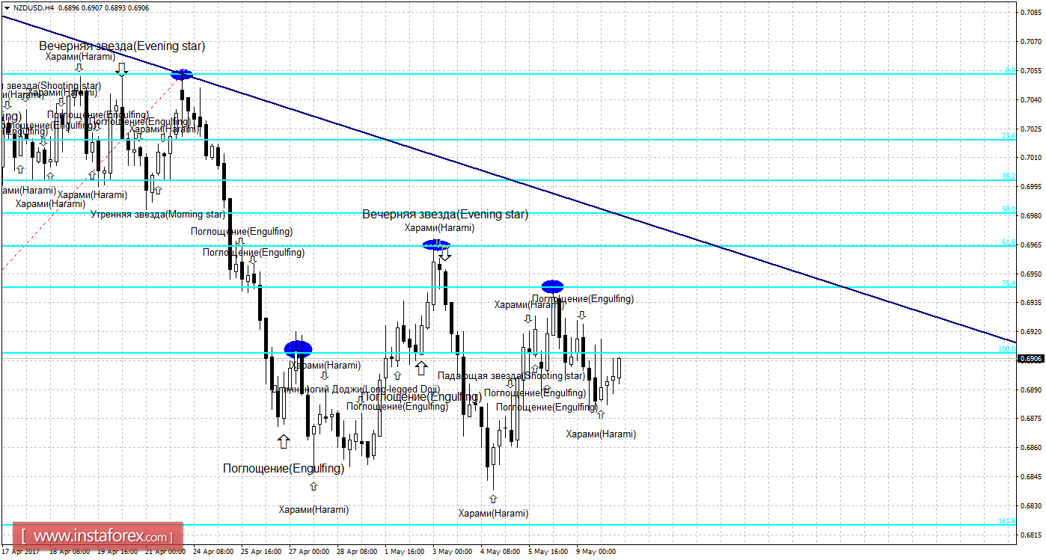Click the Харами(Harami) label under the 9 May candles
The width and height of the screenshot is (1046, 560).
pos(601,434)
